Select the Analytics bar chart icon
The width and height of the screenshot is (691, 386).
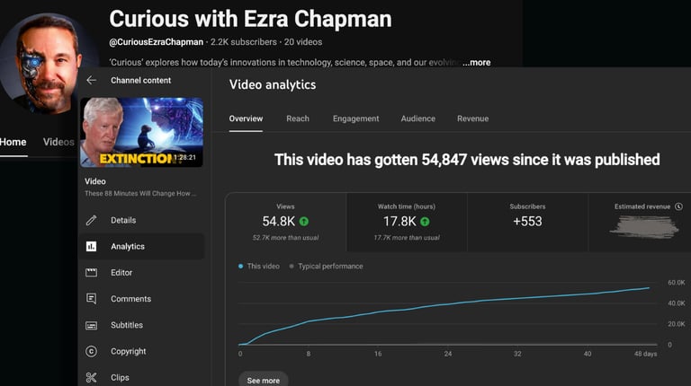click(x=91, y=246)
